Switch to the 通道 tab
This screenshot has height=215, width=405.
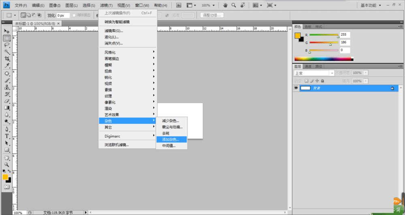coord(308,66)
